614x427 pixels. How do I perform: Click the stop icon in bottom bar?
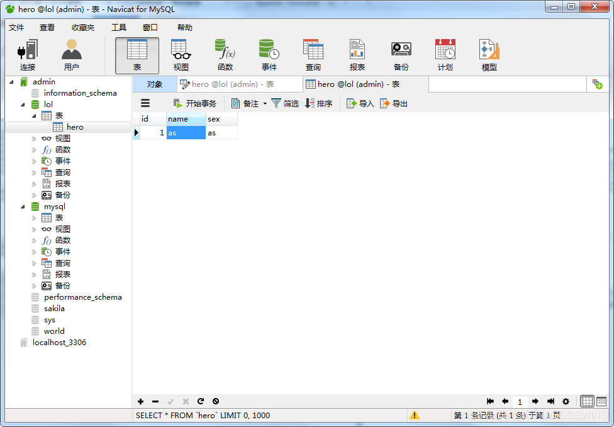click(216, 401)
